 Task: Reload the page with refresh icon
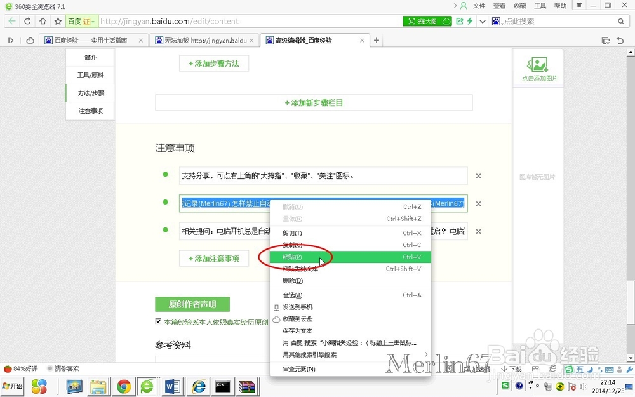pyautogui.click(x=27, y=21)
